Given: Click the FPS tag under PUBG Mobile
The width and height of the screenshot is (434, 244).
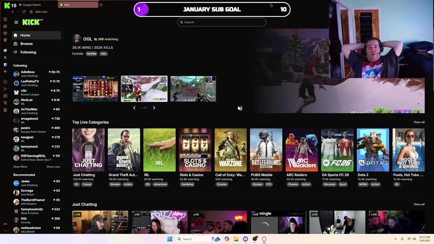Looking at the screenshot, I should 269,184.
